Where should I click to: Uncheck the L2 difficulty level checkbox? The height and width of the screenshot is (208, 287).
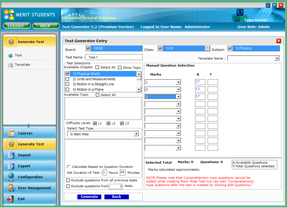[108, 123]
